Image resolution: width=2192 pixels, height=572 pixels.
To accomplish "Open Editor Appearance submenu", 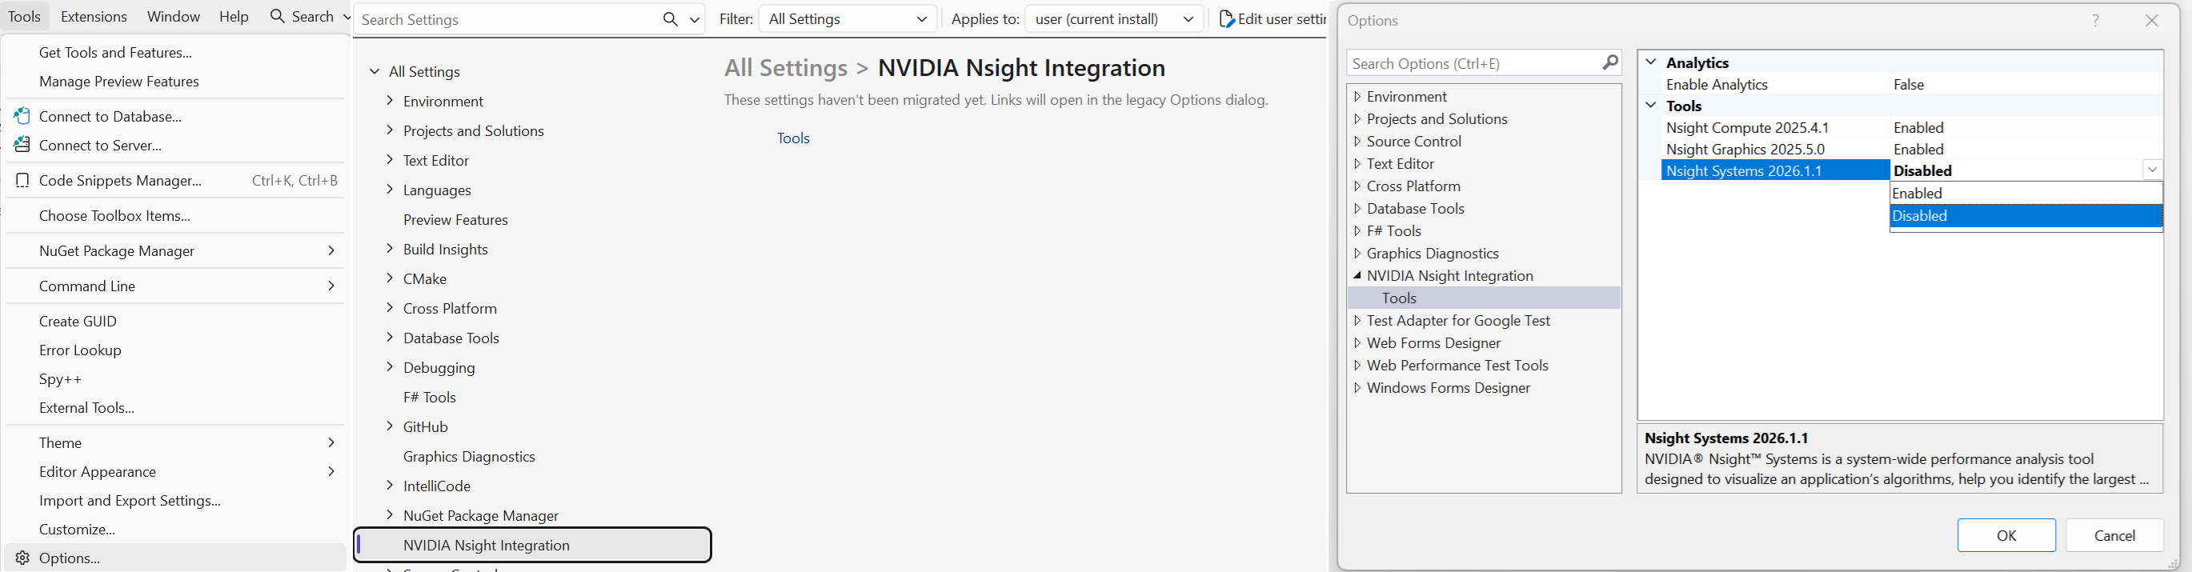I will pos(175,471).
